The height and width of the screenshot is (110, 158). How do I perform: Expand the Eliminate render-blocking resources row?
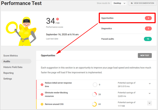point(150,93)
